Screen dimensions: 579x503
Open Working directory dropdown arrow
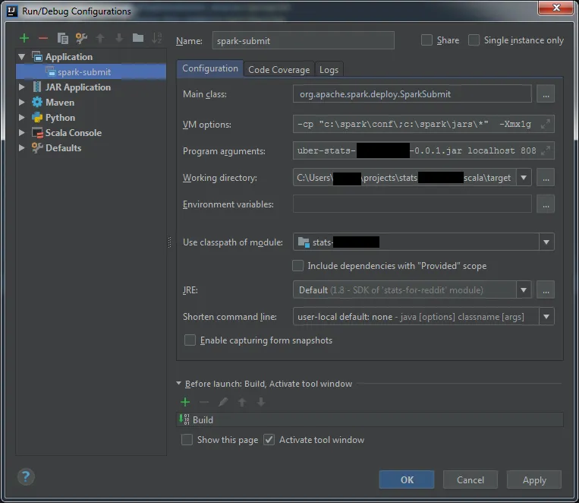(524, 178)
